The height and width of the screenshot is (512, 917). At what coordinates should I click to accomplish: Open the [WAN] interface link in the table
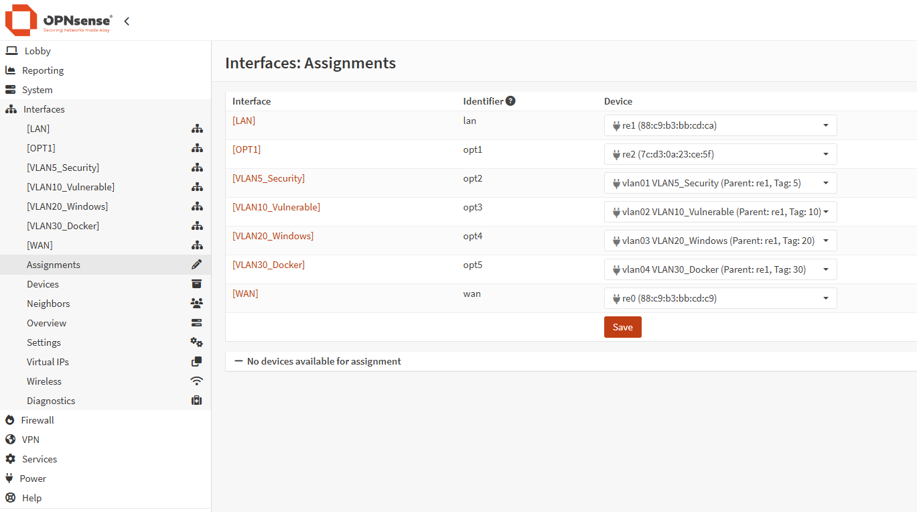[x=245, y=293]
